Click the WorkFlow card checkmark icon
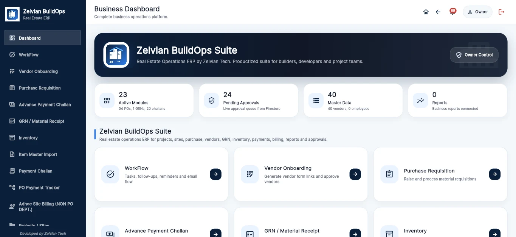This screenshot has height=237, width=516. point(110,174)
